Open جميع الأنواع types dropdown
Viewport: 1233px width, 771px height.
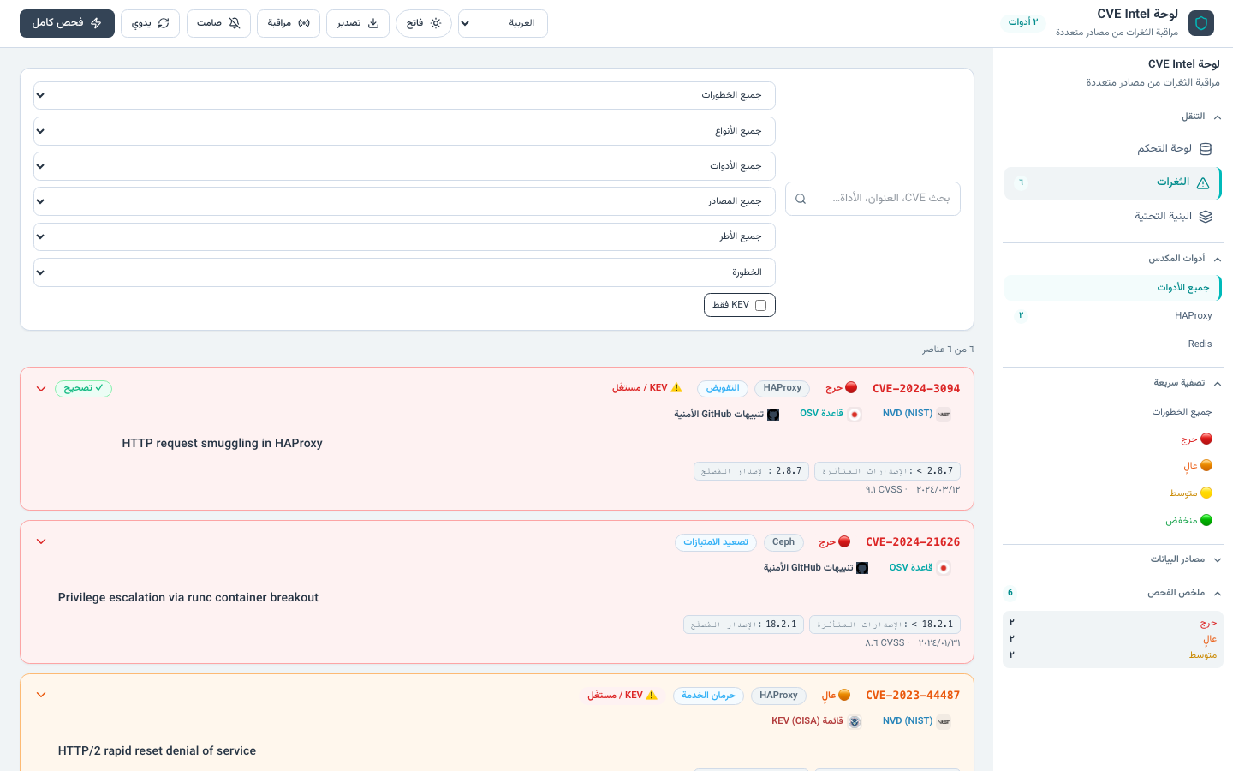tap(404, 131)
